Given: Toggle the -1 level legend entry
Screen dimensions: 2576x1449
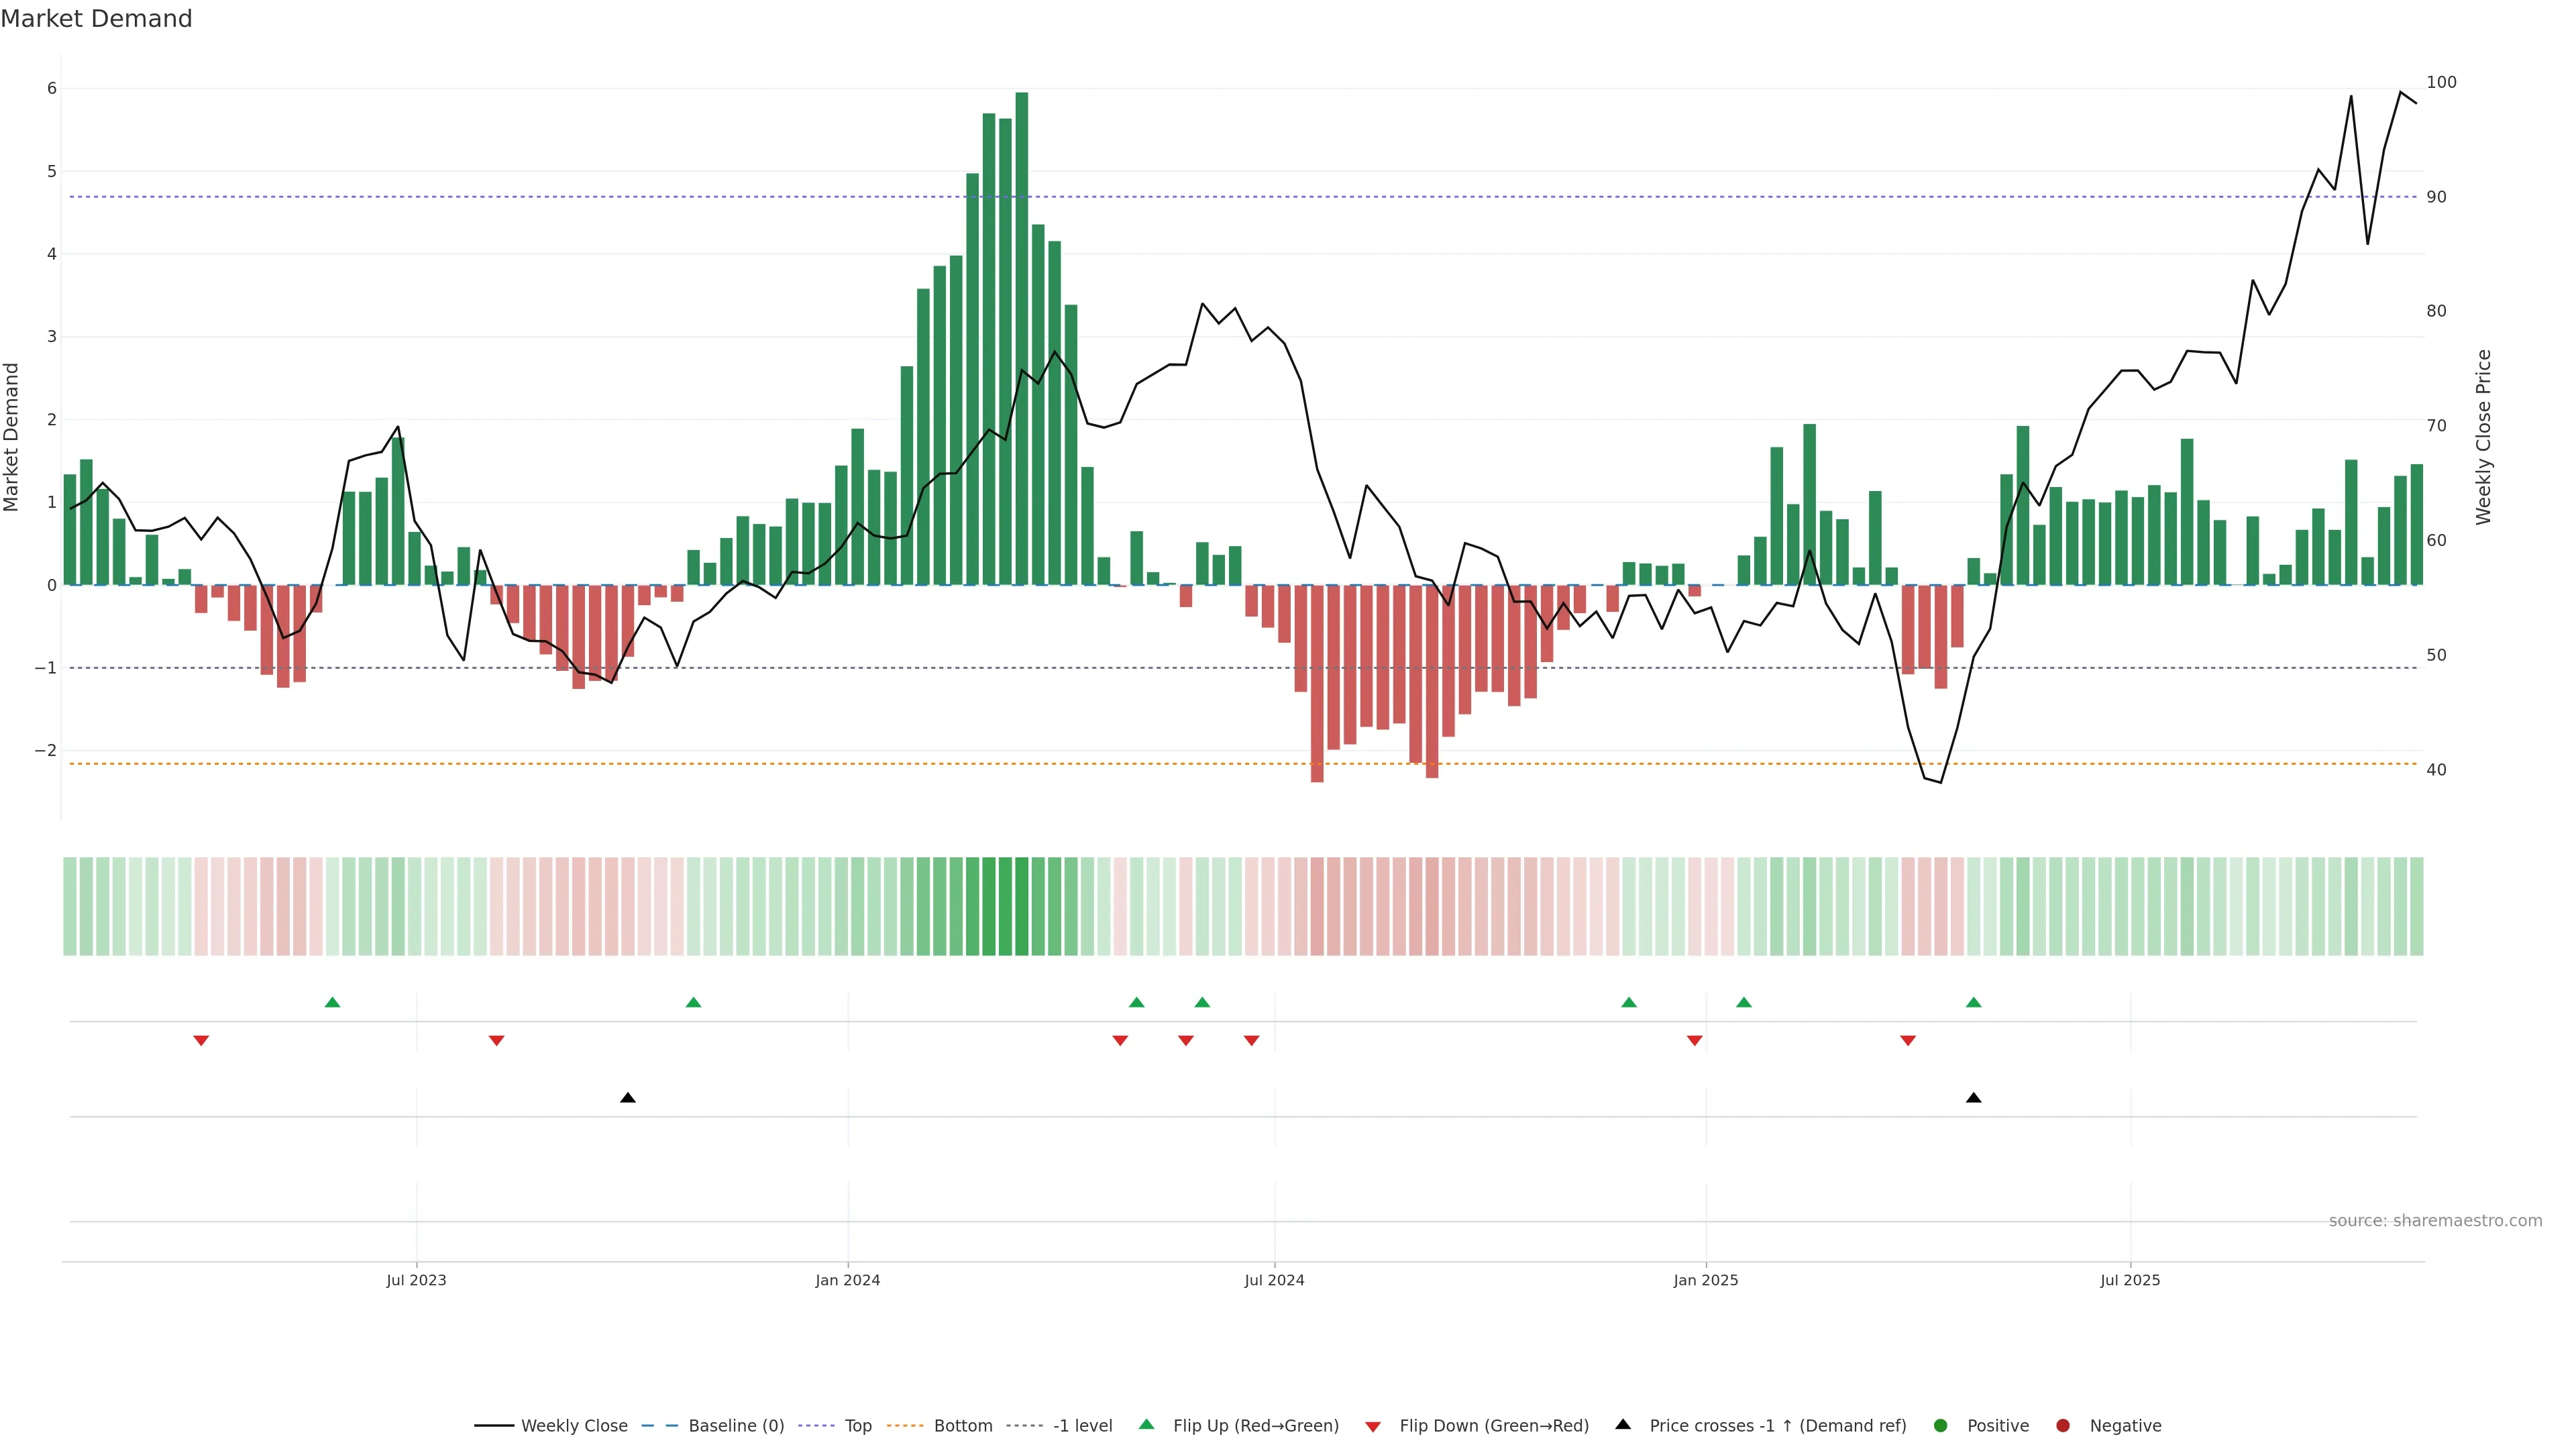Looking at the screenshot, I should (1082, 1426).
